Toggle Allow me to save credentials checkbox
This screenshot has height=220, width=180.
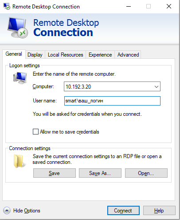35,132
